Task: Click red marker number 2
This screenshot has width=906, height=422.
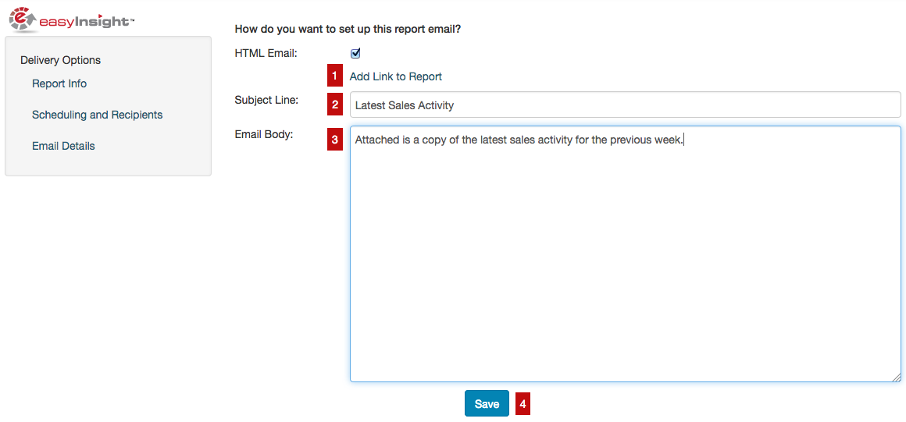Action: click(335, 104)
